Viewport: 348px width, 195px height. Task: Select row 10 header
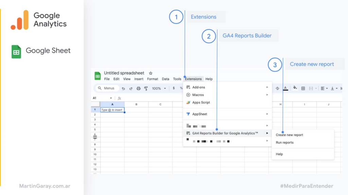tap(95, 154)
